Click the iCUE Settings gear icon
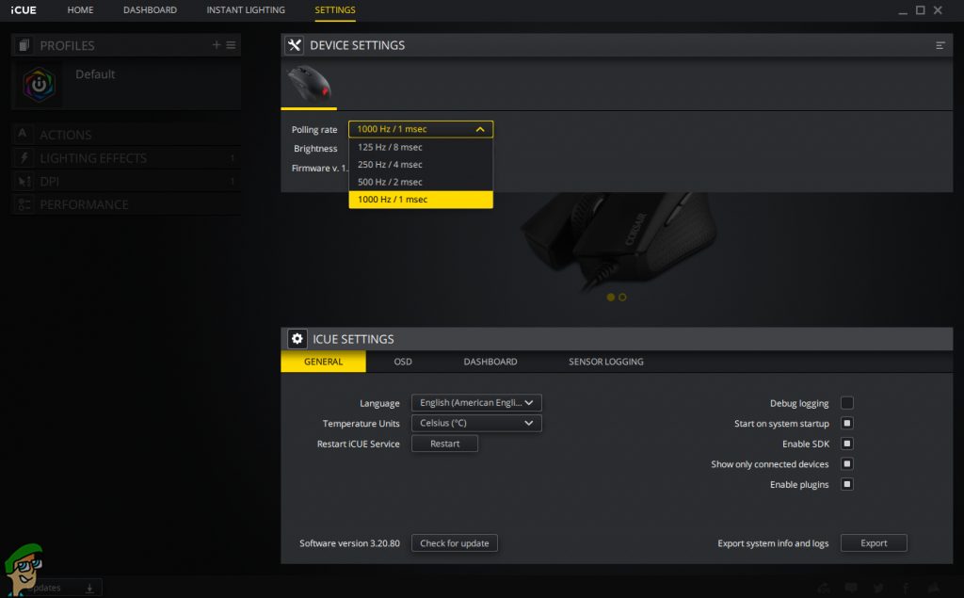 [297, 339]
